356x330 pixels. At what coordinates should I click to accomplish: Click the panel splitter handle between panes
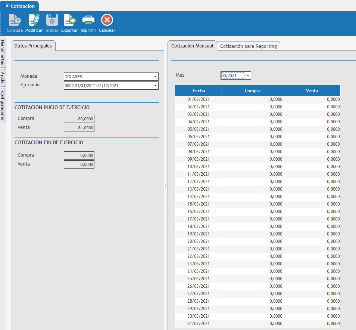(x=166, y=187)
